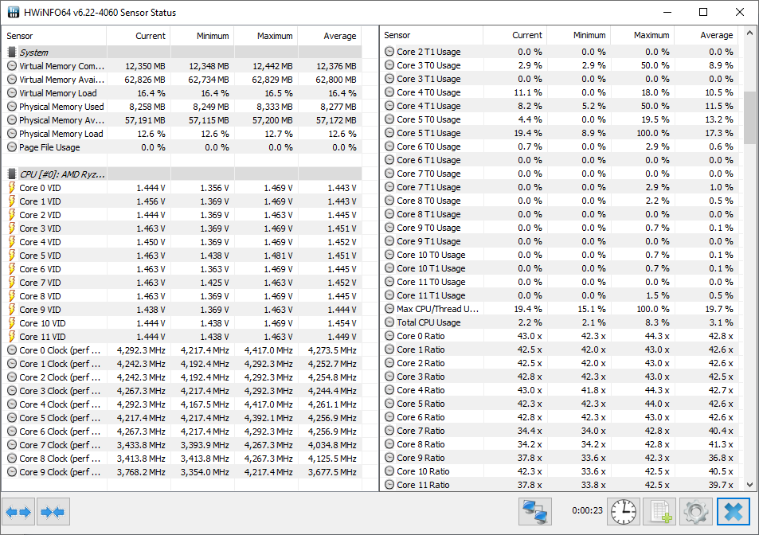This screenshot has width=759, height=535.
Task: Select the Core 8 Ratio row label
Action: [x=421, y=444]
